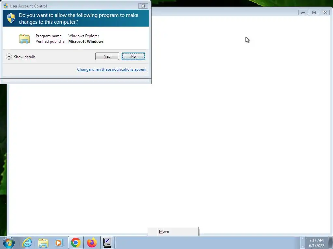Click No in User Account Control dialog
This screenshot has width=333, height=249.
coord(133,56)
